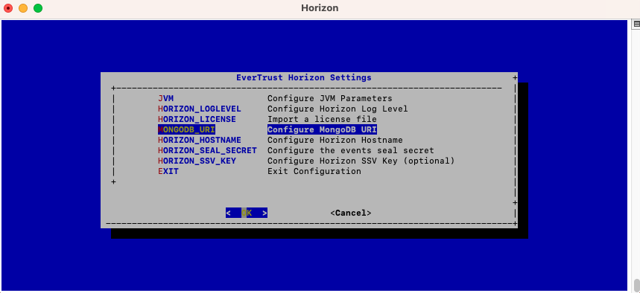Image resolution: width=640 pixels, height=293 pixels.
Task: Select HORIZON_HOSTNAME menu entry
Action: 200,140
